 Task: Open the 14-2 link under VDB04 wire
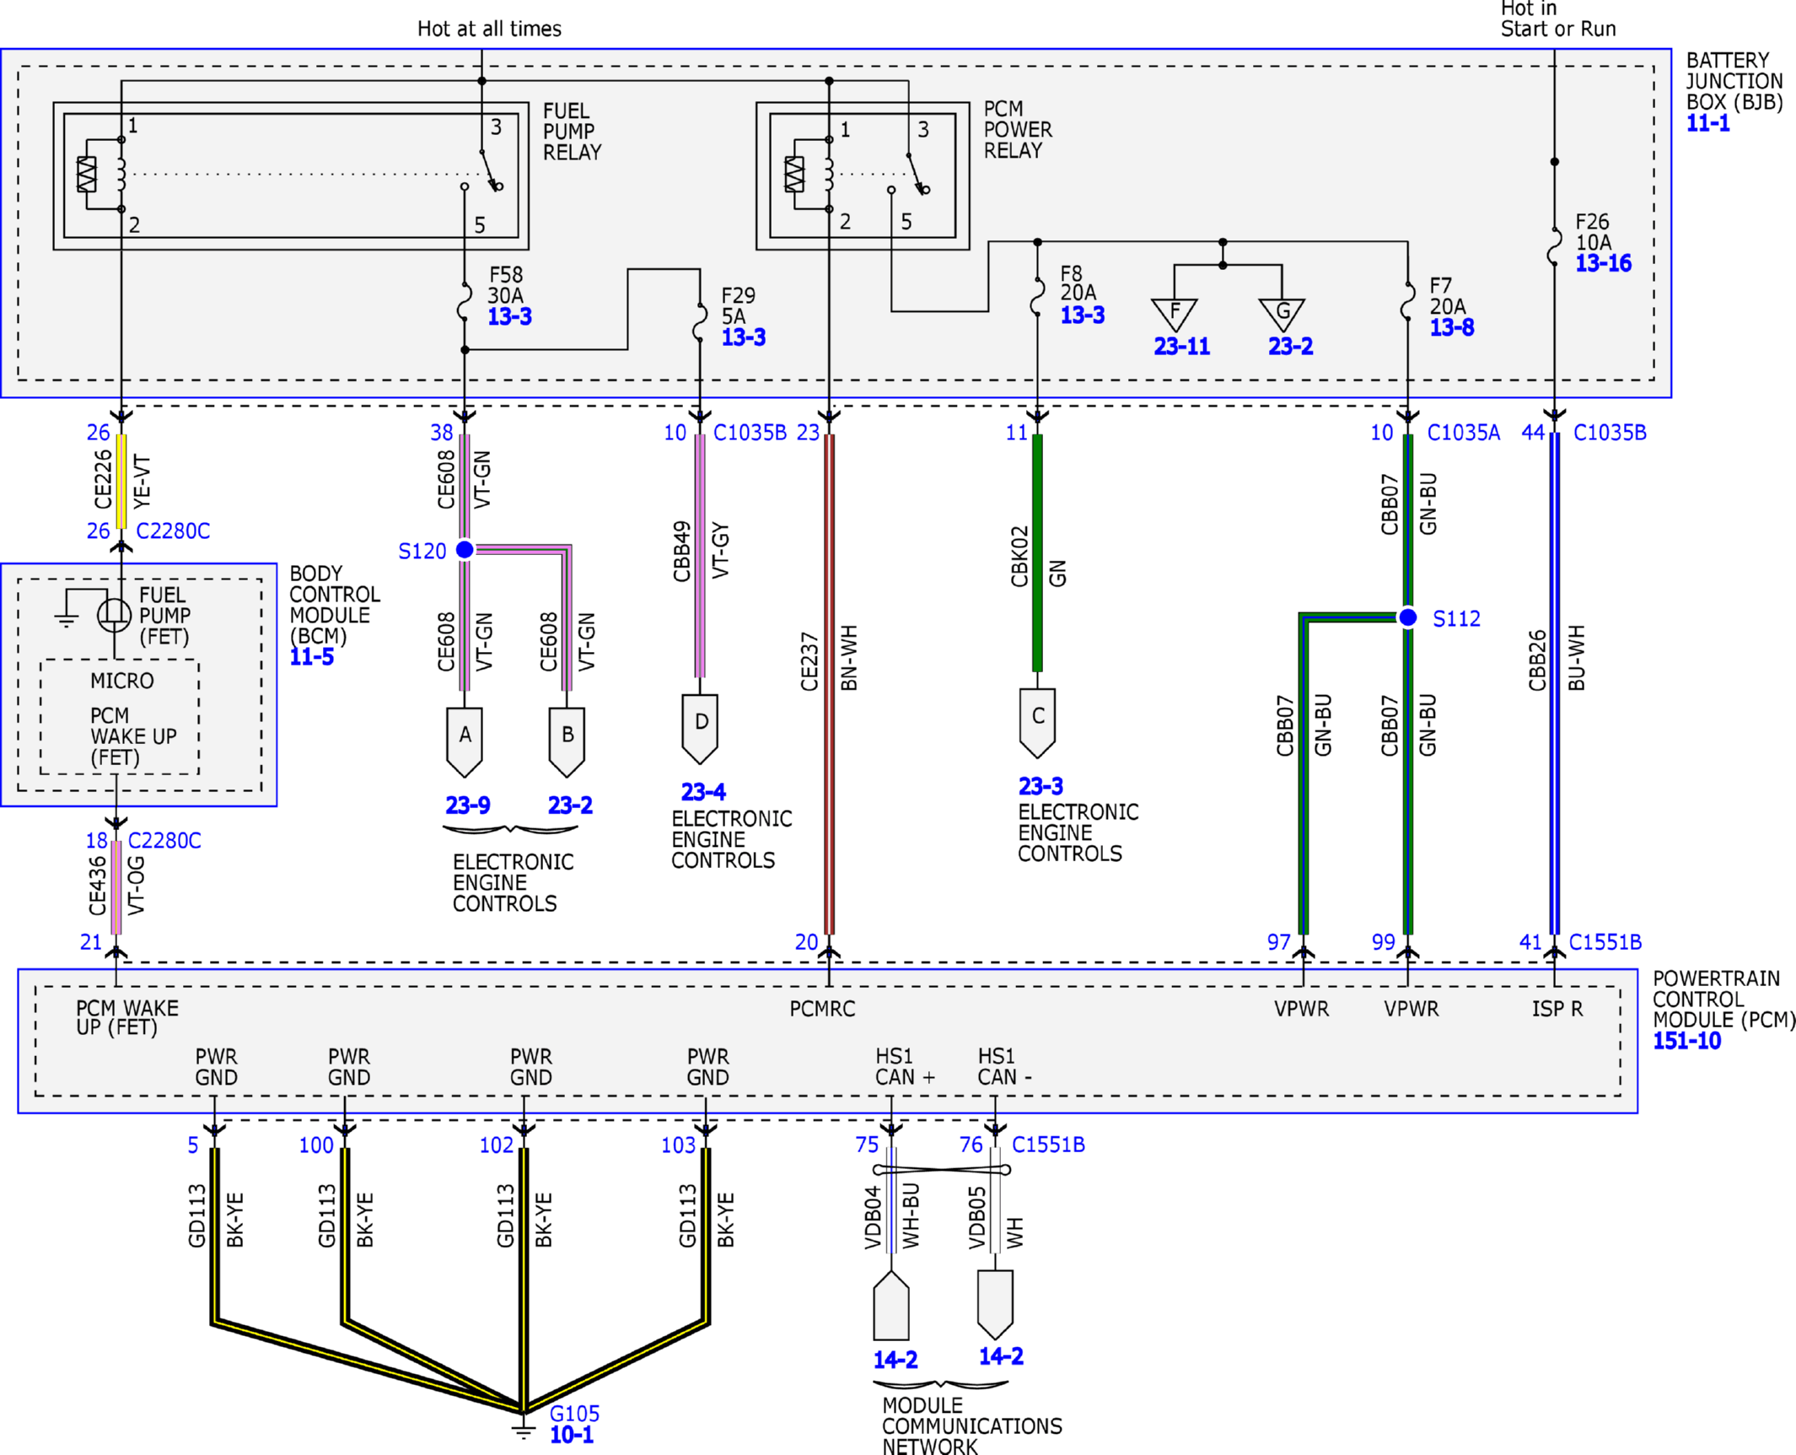[x=895, y=1360]
